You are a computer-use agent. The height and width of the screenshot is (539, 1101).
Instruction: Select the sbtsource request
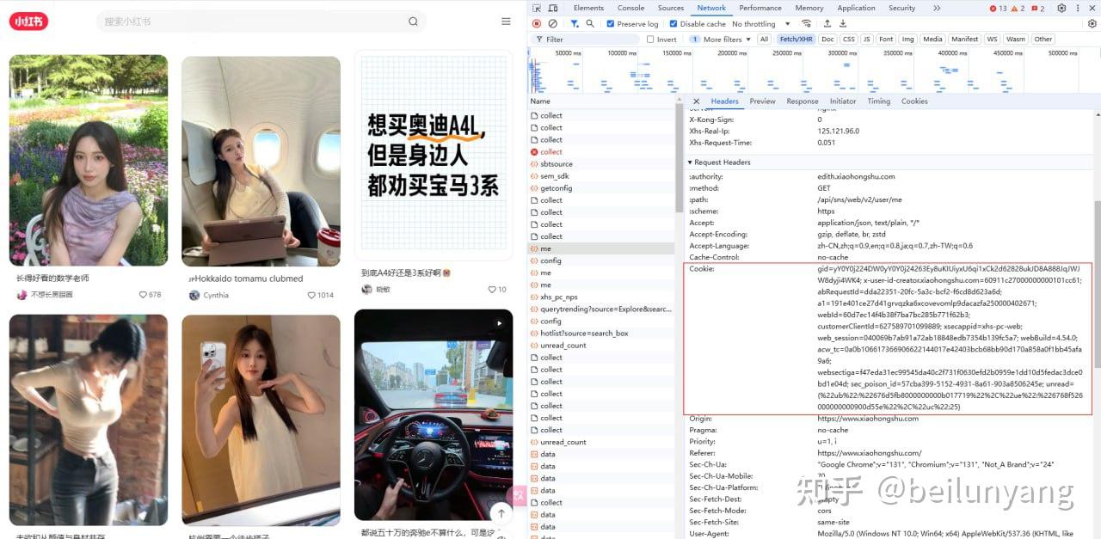click(602, 164)
